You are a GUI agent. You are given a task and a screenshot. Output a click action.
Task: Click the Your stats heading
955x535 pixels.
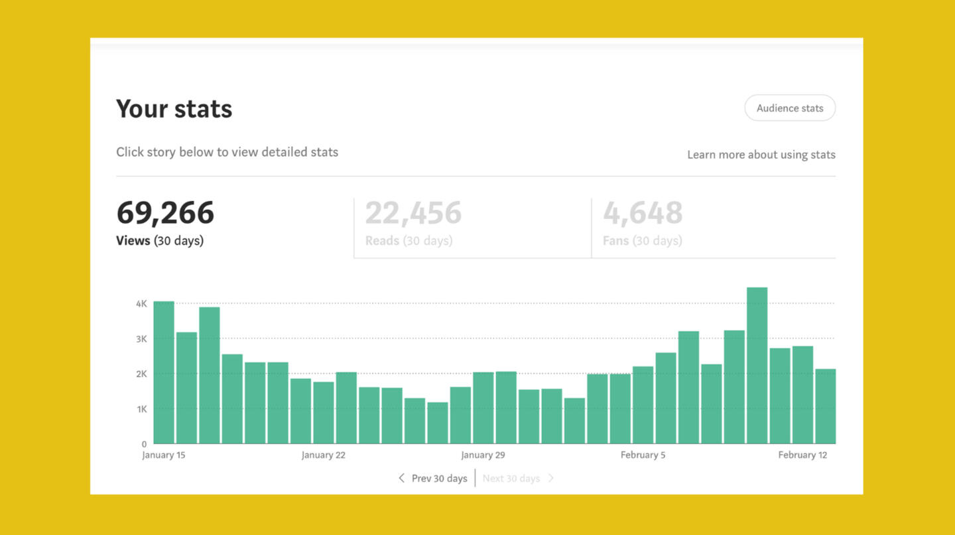click(174, 109)
